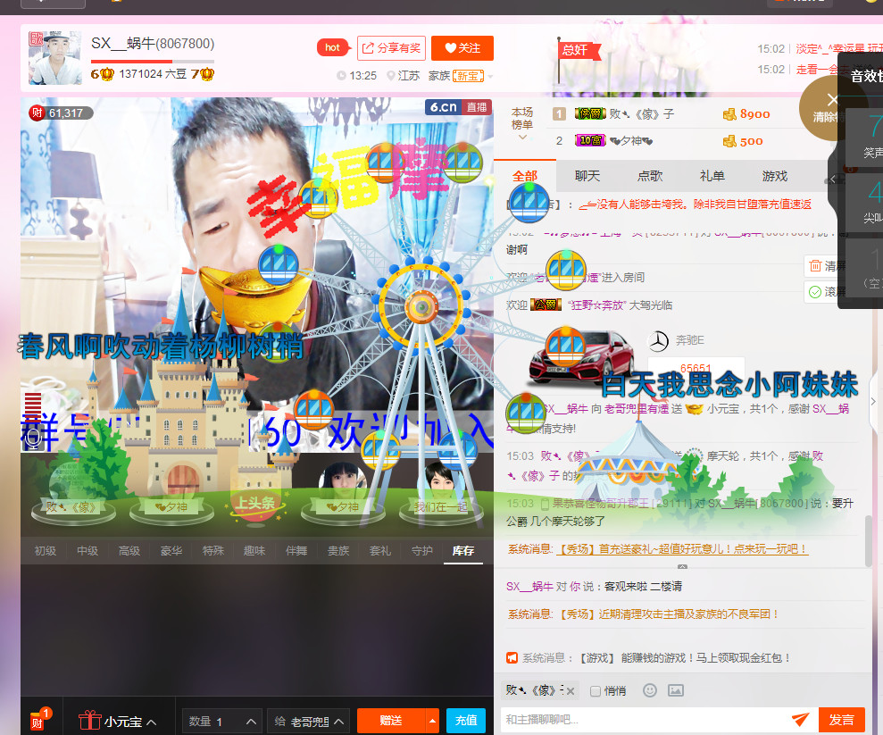883x735 pixels.
Task: Open the gift recipient dropdown showing 老哥兜
Action: pyautogui.click(x=308, y=719)
